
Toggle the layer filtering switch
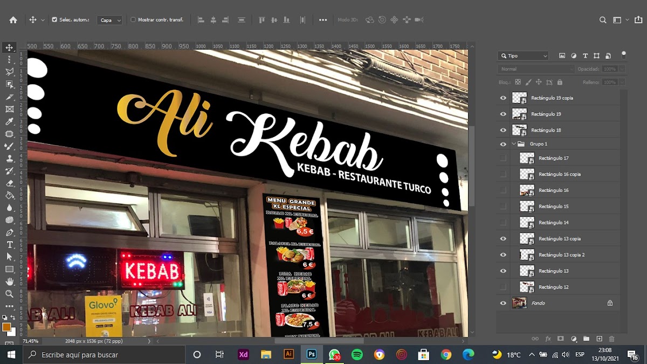[x=624, y=54]
